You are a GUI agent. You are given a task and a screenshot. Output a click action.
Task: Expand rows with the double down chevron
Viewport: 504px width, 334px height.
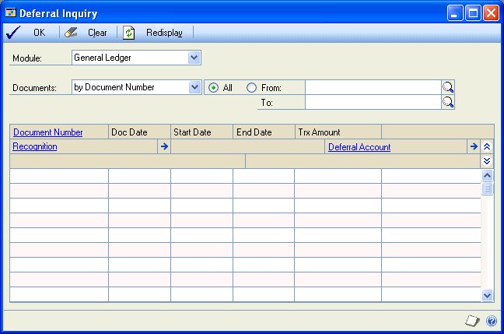(x=487, y=160)
